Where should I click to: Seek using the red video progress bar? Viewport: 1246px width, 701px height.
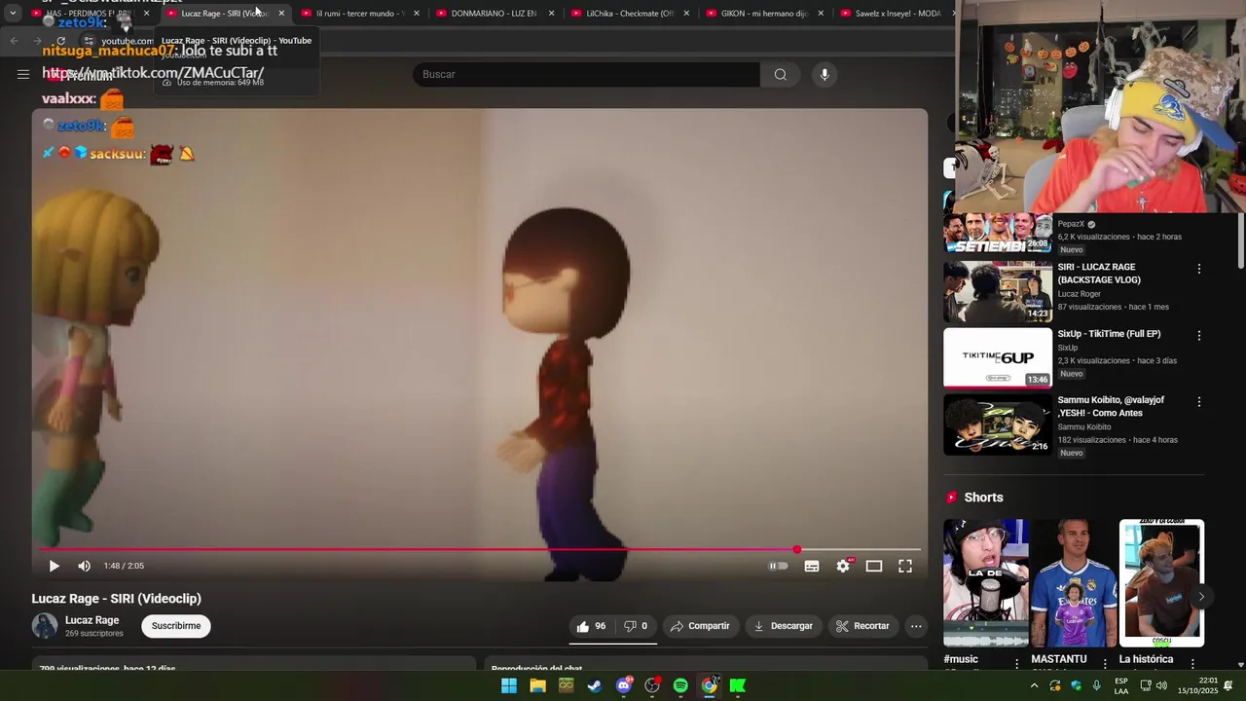(x=479, y=550)
